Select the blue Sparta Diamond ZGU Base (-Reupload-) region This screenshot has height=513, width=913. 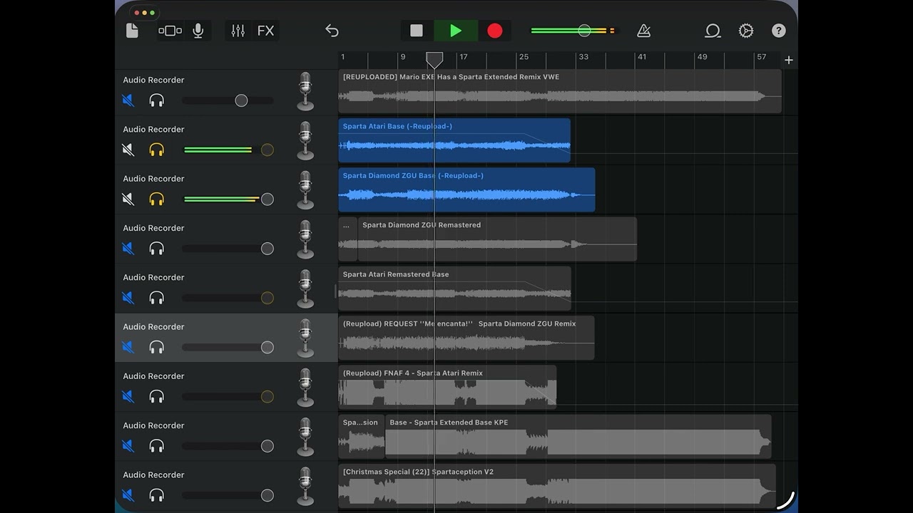click(466, 190)
